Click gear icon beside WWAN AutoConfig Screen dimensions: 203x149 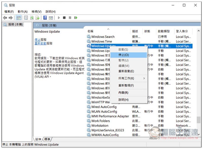tap(89, 135)
